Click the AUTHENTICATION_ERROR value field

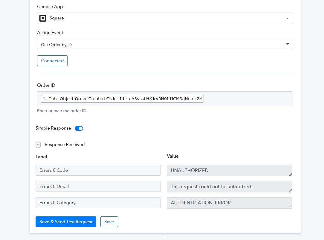(x=229, y=203)
